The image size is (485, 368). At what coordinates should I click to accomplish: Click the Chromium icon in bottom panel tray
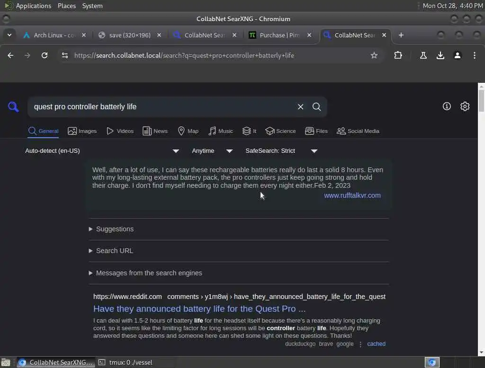tap(432, 362)
